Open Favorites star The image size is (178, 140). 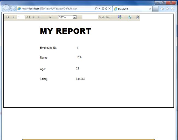click(x=167, y=8)
